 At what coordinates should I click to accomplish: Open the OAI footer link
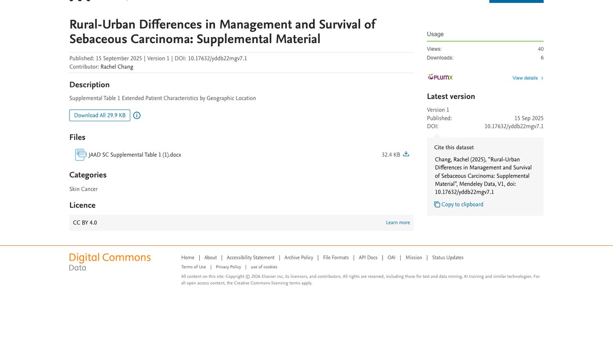[x=392, y=258]
